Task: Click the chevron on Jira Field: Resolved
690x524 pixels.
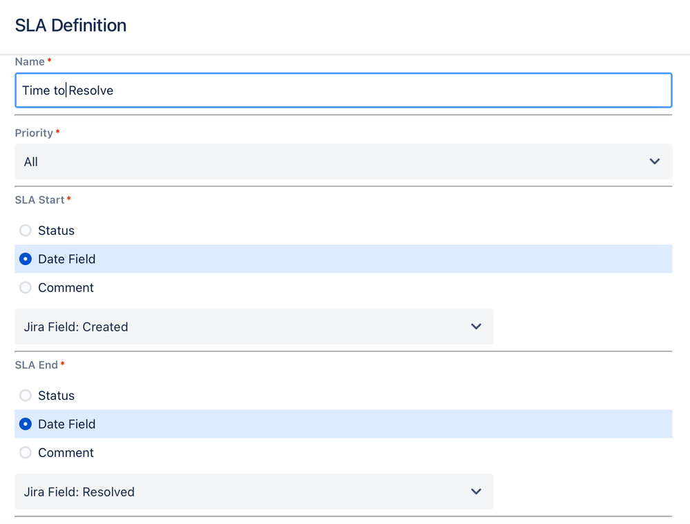Action: (x=476, y=492)
